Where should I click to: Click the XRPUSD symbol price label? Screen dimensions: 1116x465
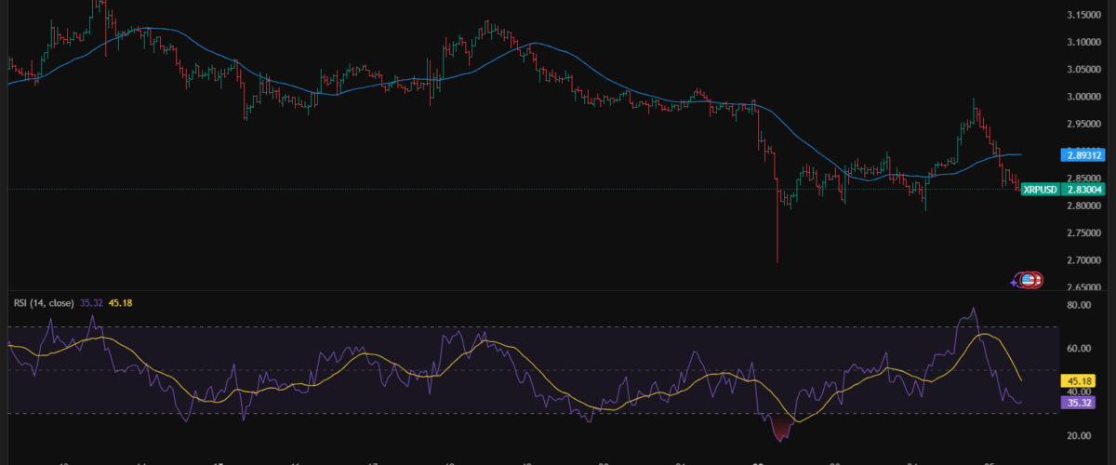(x=1040, y=190)
